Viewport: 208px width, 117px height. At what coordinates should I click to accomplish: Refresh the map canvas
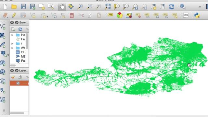pos(171,6)
